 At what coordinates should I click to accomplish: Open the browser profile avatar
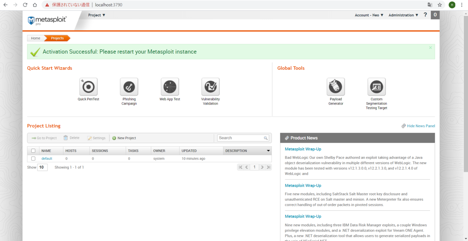click(x=452, y=5)
